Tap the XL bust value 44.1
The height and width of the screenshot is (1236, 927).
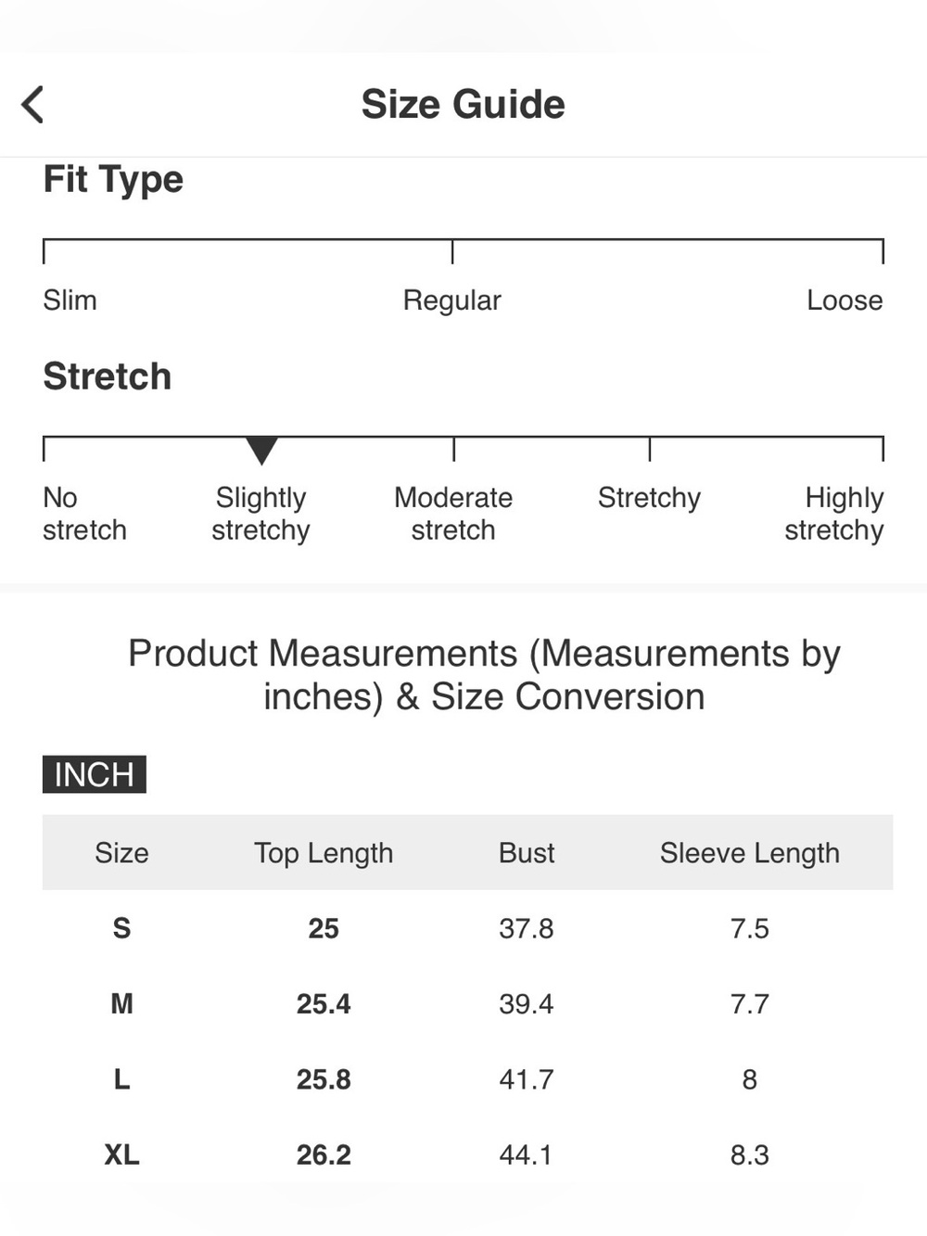click(526, 1154)
